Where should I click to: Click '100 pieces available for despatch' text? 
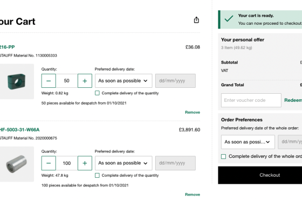[85, 185]
